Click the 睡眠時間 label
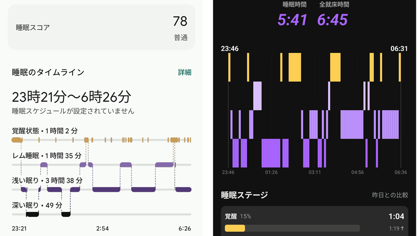This screenshot has width=418, height=236. pyautogui.click(x=294, y=4)
